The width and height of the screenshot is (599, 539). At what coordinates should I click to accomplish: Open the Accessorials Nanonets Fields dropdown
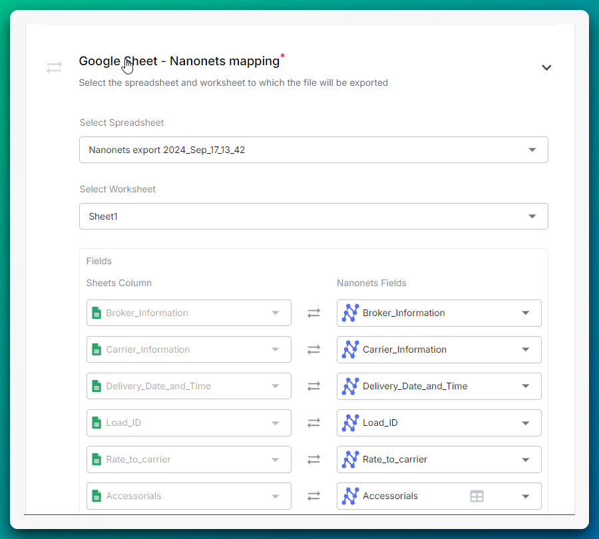pos(439,496)
